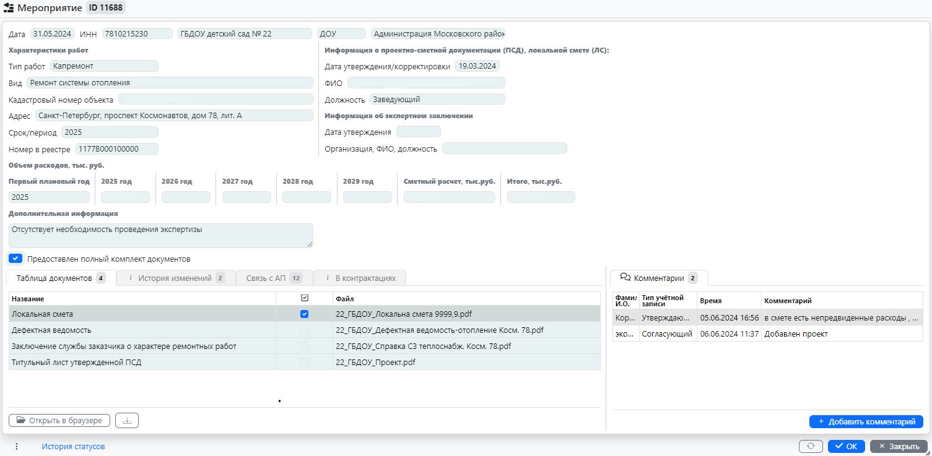Open the Должность field showing Заведующий
Image resolution: width=932 pixels, height=456 pixels.
(x=437, y=99)
